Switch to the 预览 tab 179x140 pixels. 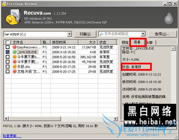125,42
